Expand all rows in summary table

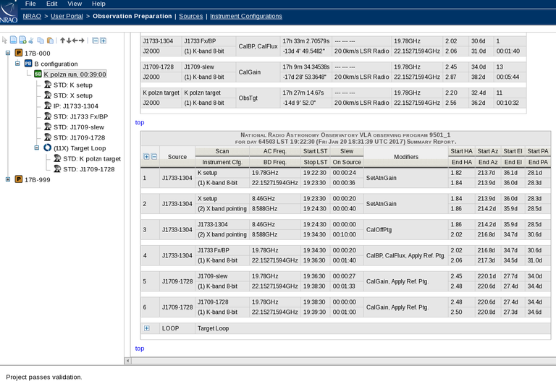(x=146, y=156)
